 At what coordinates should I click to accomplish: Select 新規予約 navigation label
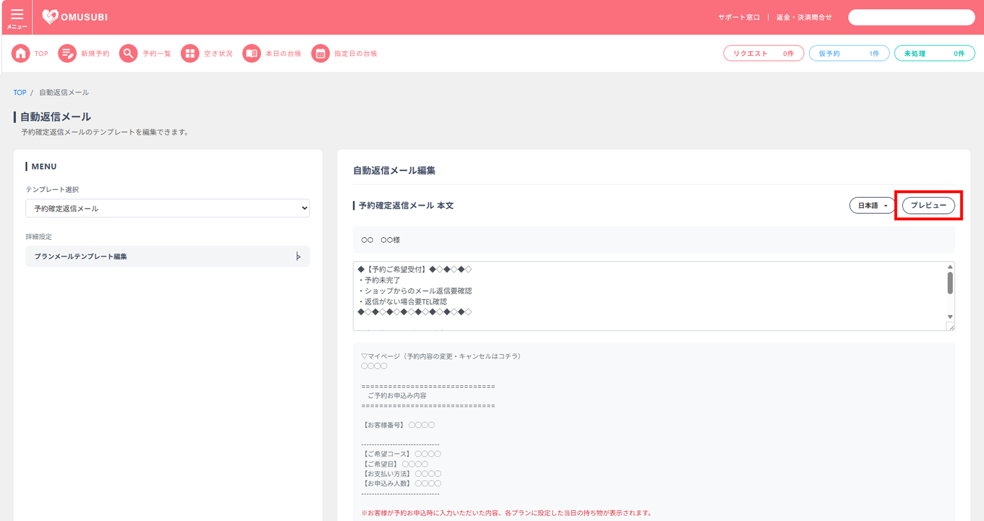click(95, 54)
